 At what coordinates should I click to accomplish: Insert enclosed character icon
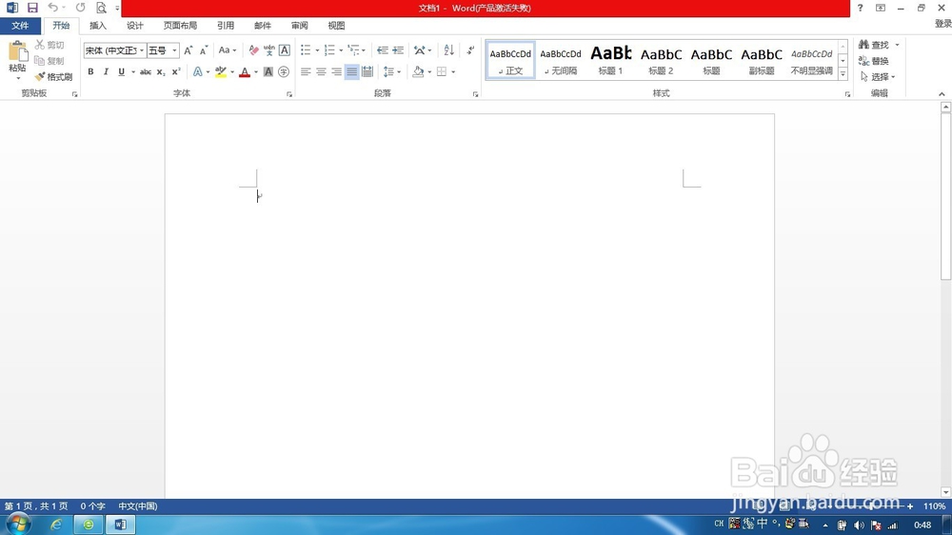(x=284, y=71)
